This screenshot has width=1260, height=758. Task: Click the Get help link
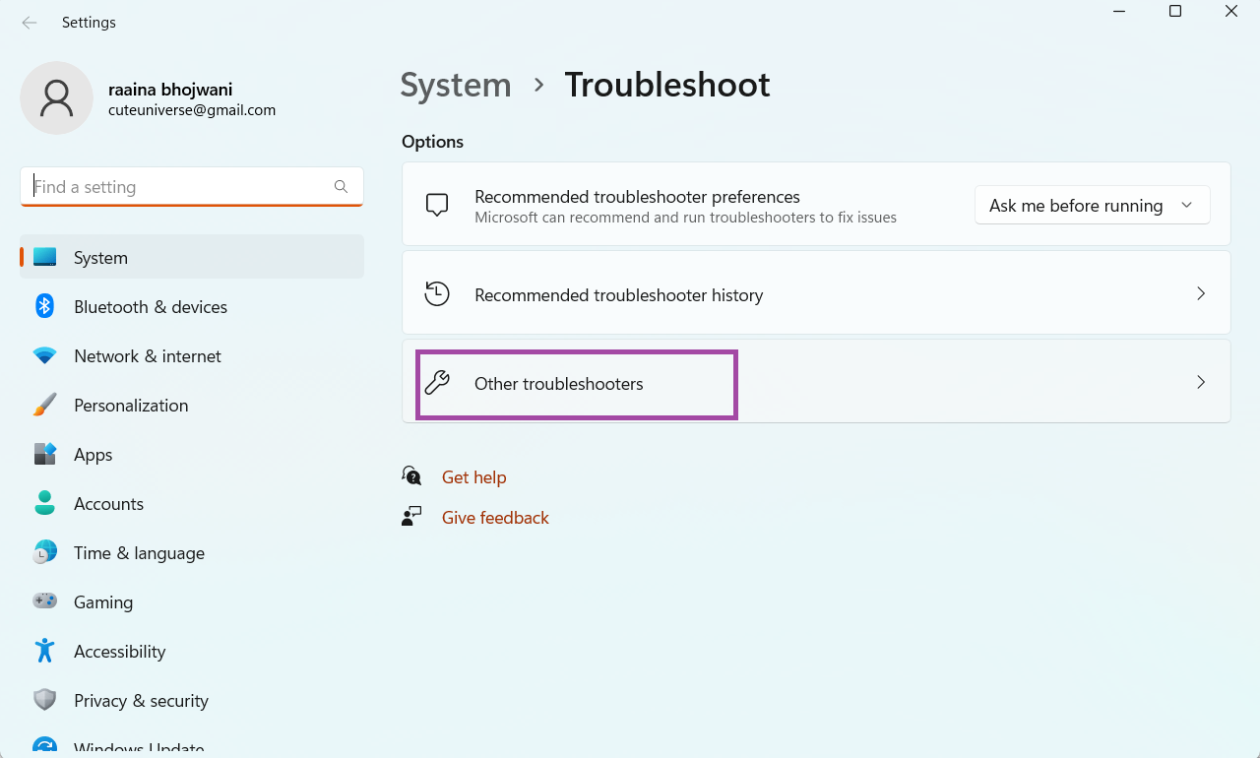tap(473, 477)
